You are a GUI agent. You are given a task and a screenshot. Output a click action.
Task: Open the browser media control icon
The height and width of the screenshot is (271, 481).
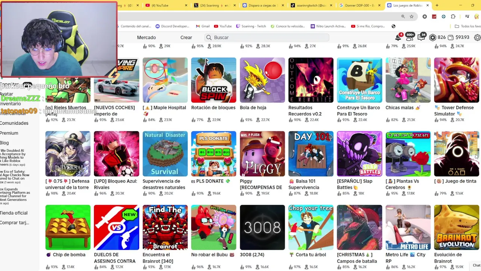(x=467, y=17)
